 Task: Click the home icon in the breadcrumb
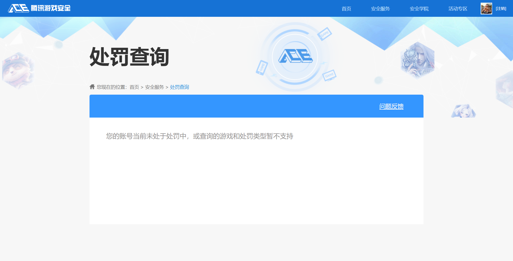[x=92, y=87]
